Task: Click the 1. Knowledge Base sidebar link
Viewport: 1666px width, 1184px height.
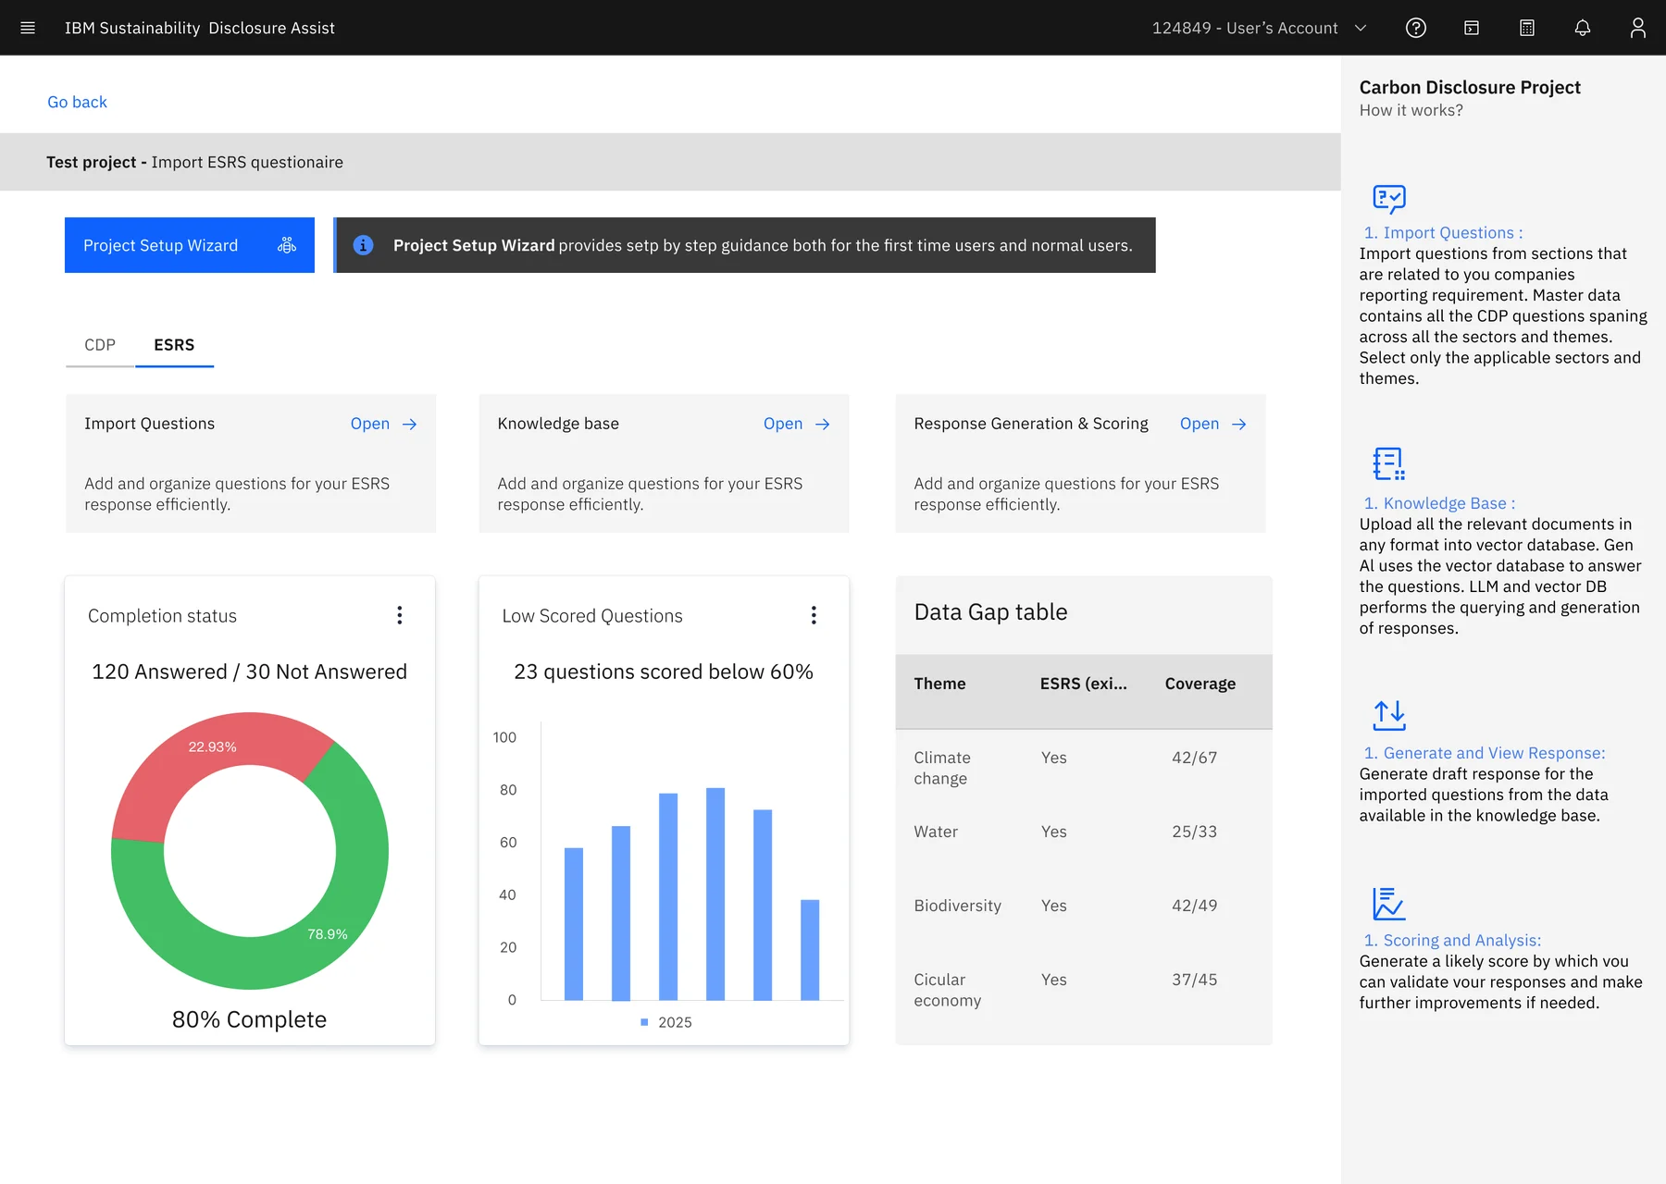Action: coord(1439,503)
